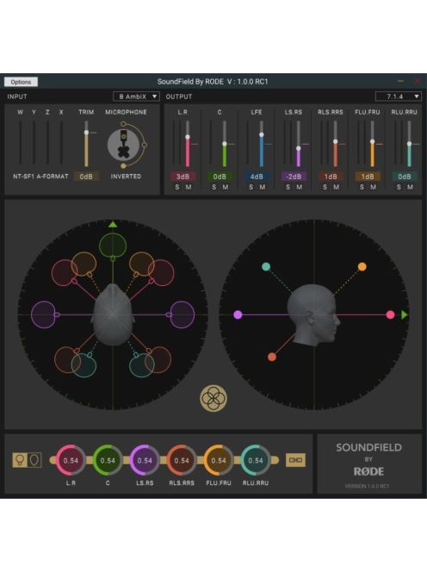Mute the LFE output channel

(263, 187)
